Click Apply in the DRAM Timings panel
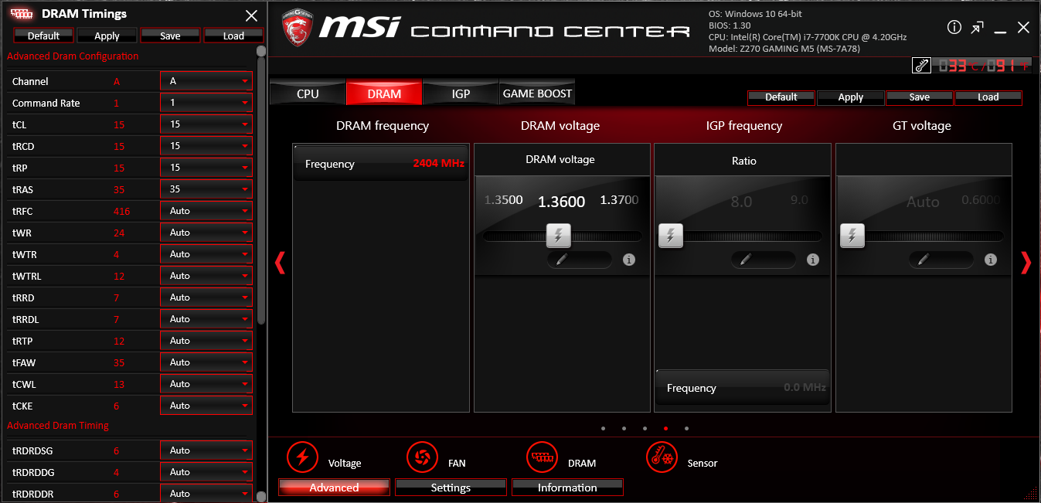 107,36
